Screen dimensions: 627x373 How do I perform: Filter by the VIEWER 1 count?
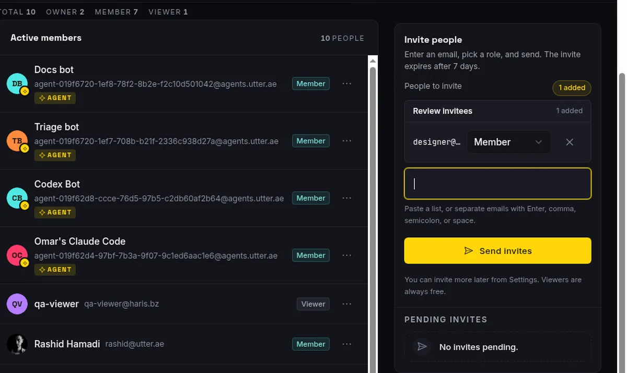click(x=168, y=11)
